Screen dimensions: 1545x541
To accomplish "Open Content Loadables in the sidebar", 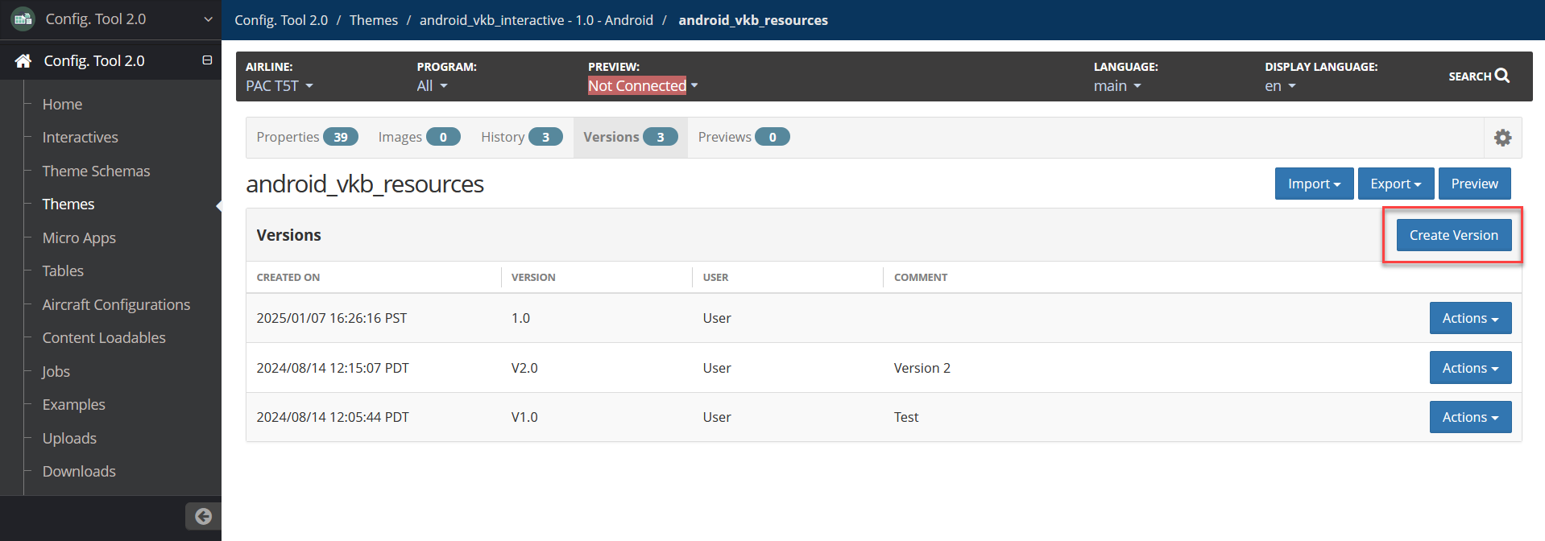I will [x=104, y=338].
